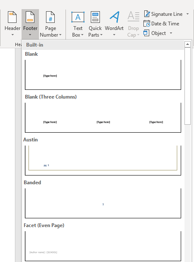Insert Date & Time via calendar icon
Screen dimensions: 194x262
(147, 24)
